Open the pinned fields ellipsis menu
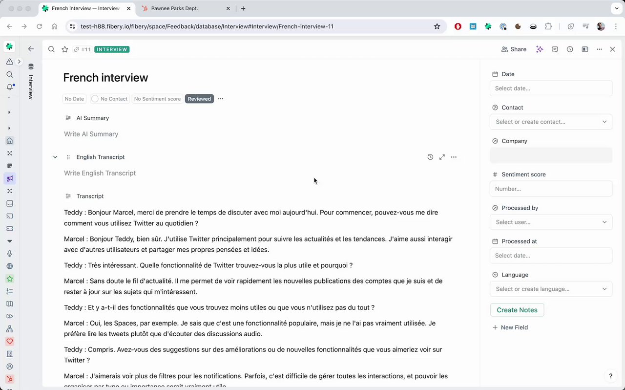 pos(221,99)
